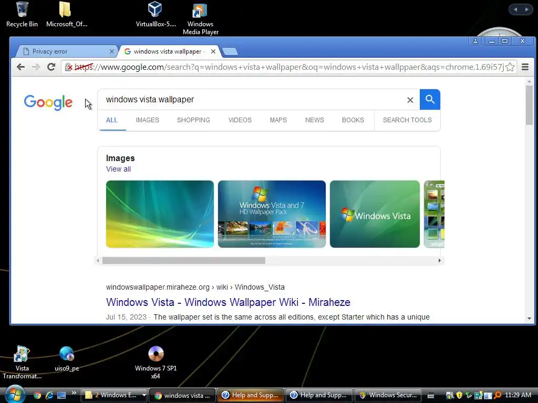Click the insecure HTTPS lock icon
Viewport: 538px width, 403px height.
(69, 67)
